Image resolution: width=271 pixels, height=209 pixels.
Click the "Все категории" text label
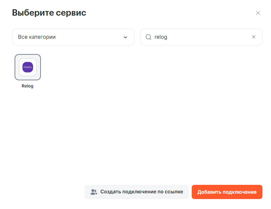click(37, 37)
